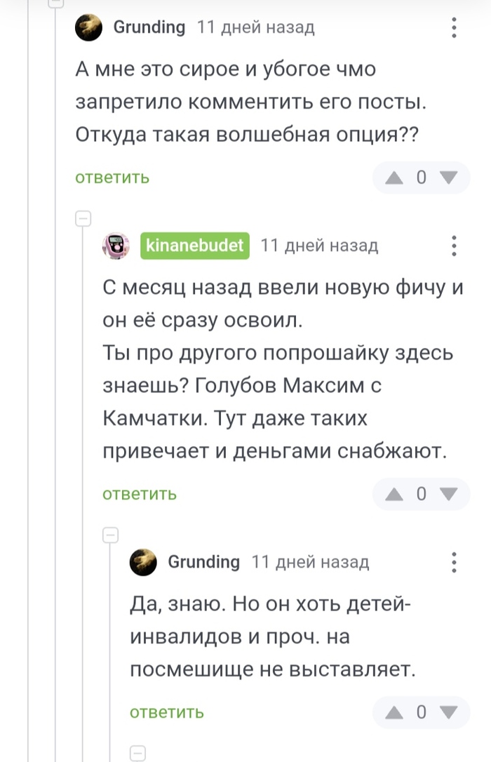
Task: Click Grunding's avatar on the nested reply
Action: tap(144, 562)
